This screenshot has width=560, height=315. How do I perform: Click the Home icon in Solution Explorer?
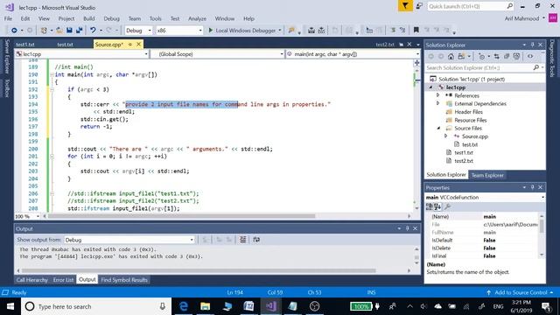coord(451,56)
